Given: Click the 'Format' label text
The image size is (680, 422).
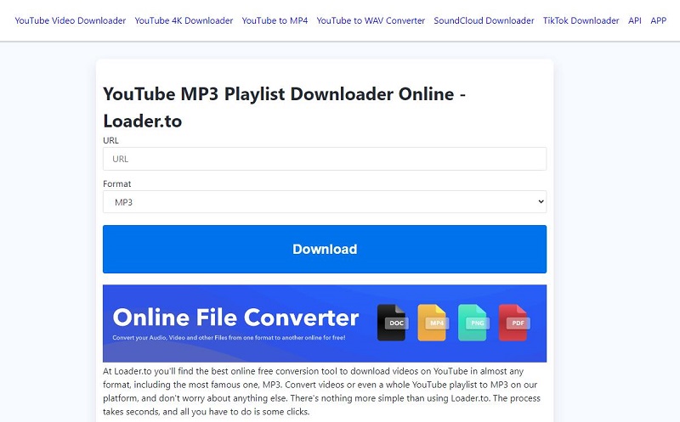Looking at the screenshot, I should [x=116, y=183].
